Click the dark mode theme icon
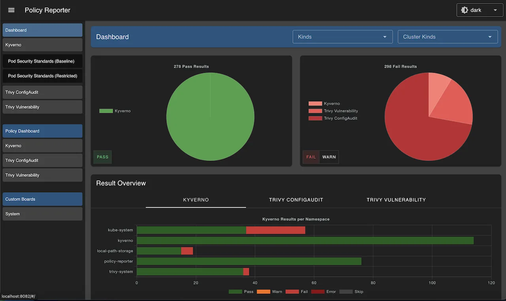Screen dimensions: 506x301 pos(464,10)
